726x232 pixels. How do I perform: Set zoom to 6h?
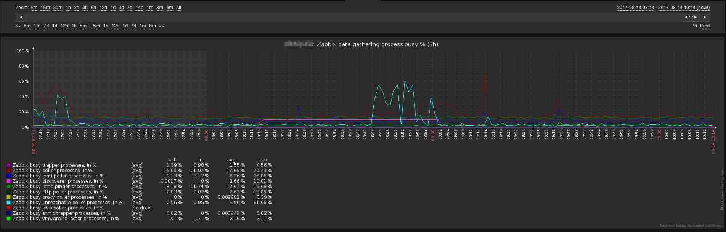pos(93,8)
